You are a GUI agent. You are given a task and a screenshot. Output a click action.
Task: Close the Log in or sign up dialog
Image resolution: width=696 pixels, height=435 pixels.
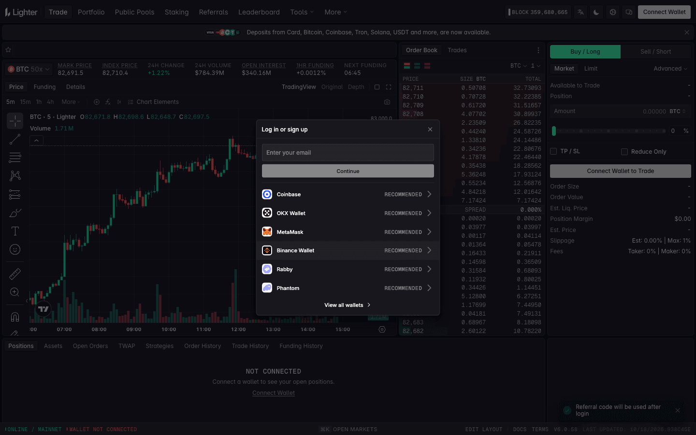click(x=430, y=130)
